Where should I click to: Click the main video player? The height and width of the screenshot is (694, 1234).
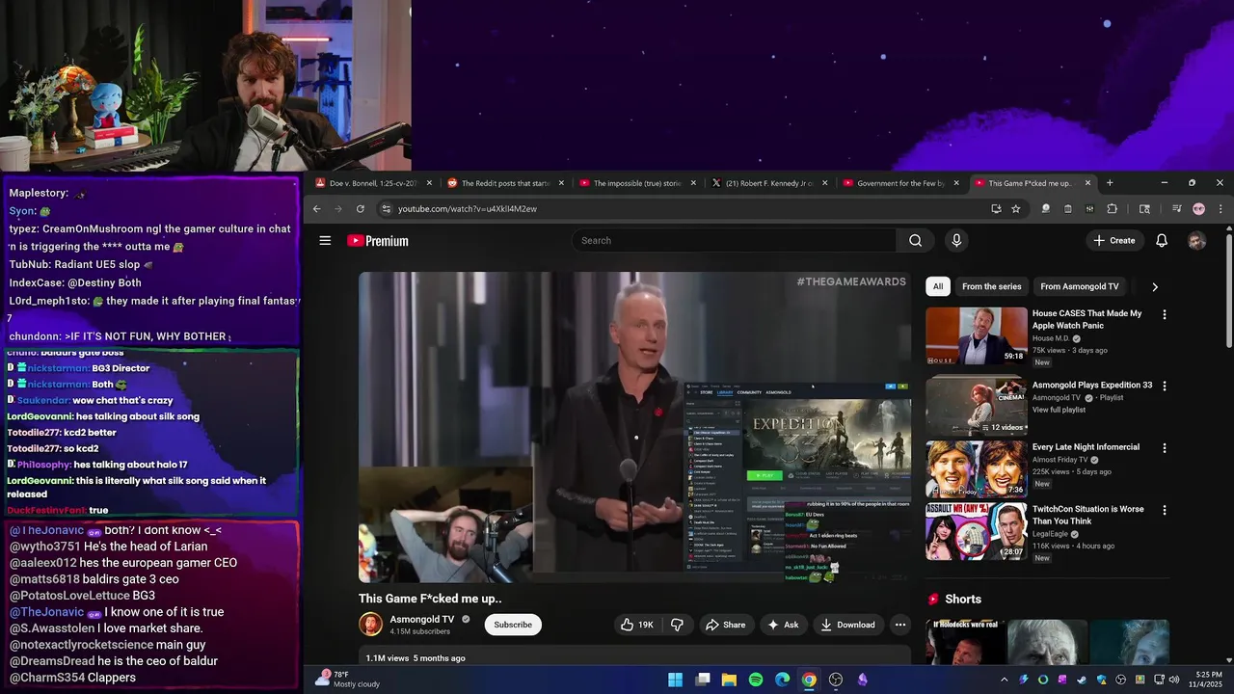634,427
